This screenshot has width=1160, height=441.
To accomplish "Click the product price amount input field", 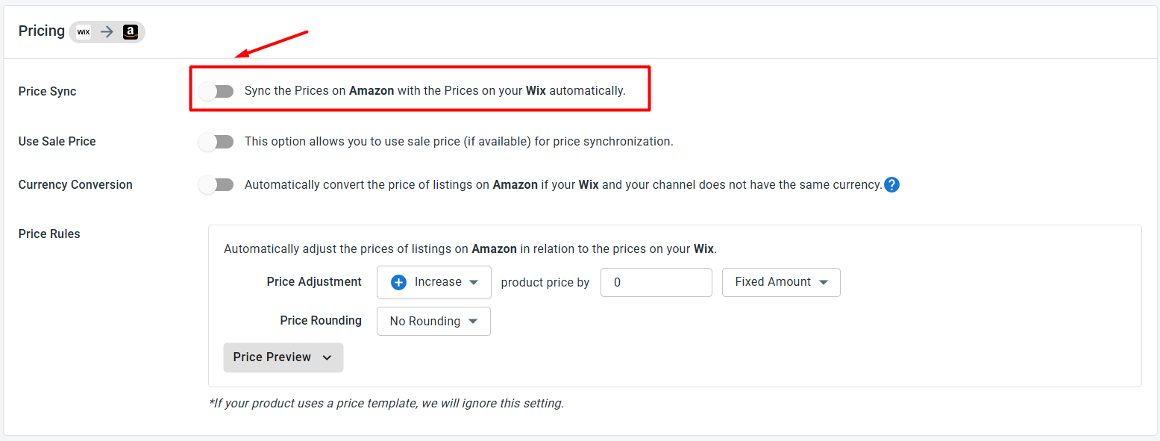I will pos(656,282).
